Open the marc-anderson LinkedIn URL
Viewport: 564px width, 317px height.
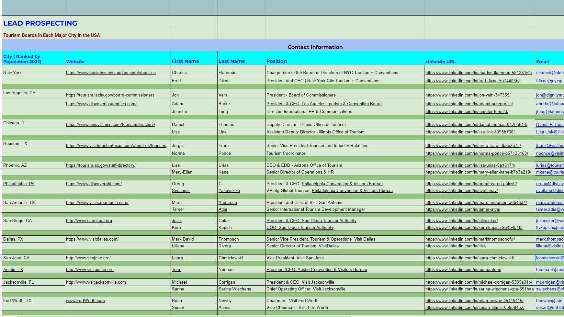(476, 203)
